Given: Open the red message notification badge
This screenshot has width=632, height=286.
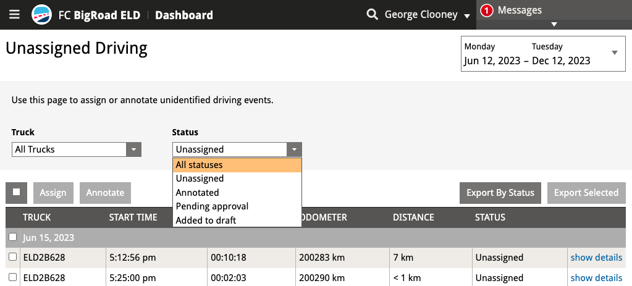Looking at the screenshot, I should click(487, 11).
